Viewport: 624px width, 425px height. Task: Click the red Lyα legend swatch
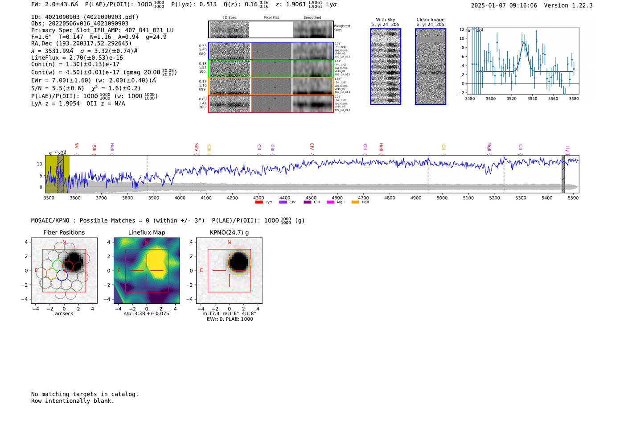click(x=259, y=202)
